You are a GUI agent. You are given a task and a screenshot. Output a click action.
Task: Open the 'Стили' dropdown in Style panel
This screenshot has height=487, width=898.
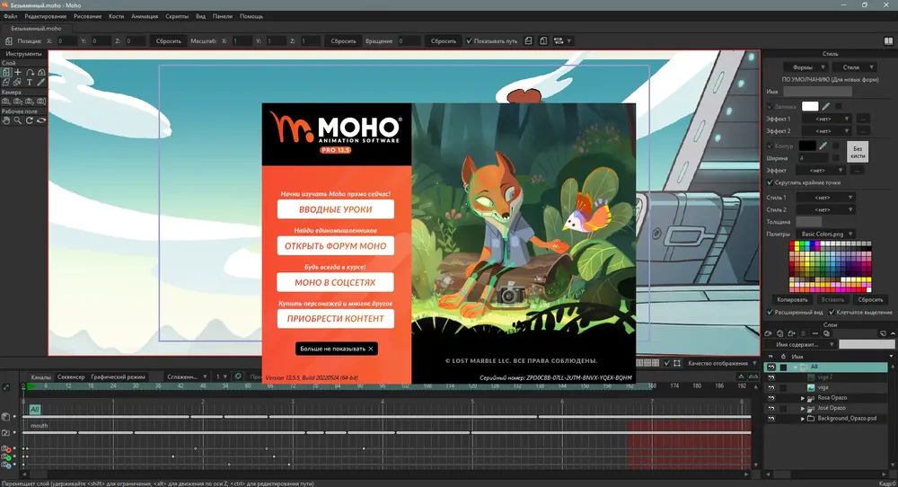(x=855, y=67)
